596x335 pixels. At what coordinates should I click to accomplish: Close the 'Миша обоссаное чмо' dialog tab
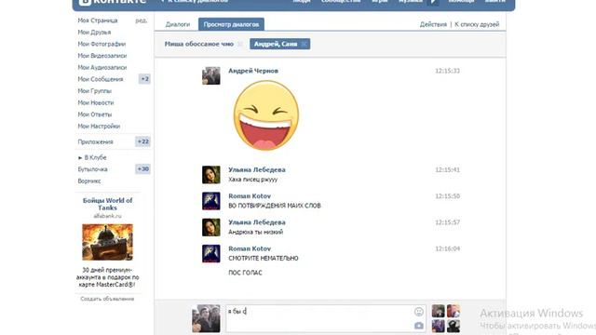(x=240, y=44)
